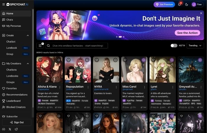Favorite the blonde portrait card in second row
Viewport: 207px width, 133px height.
tap(40, 116)
